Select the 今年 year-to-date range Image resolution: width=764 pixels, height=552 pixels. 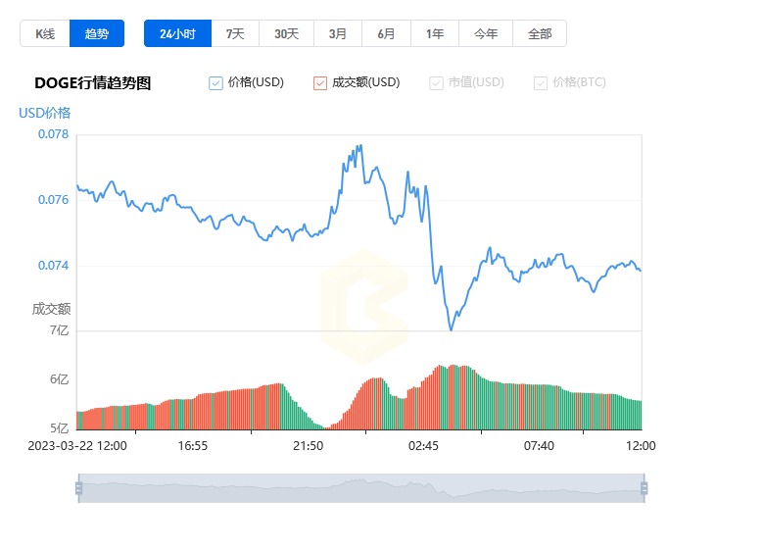point(486,33)
